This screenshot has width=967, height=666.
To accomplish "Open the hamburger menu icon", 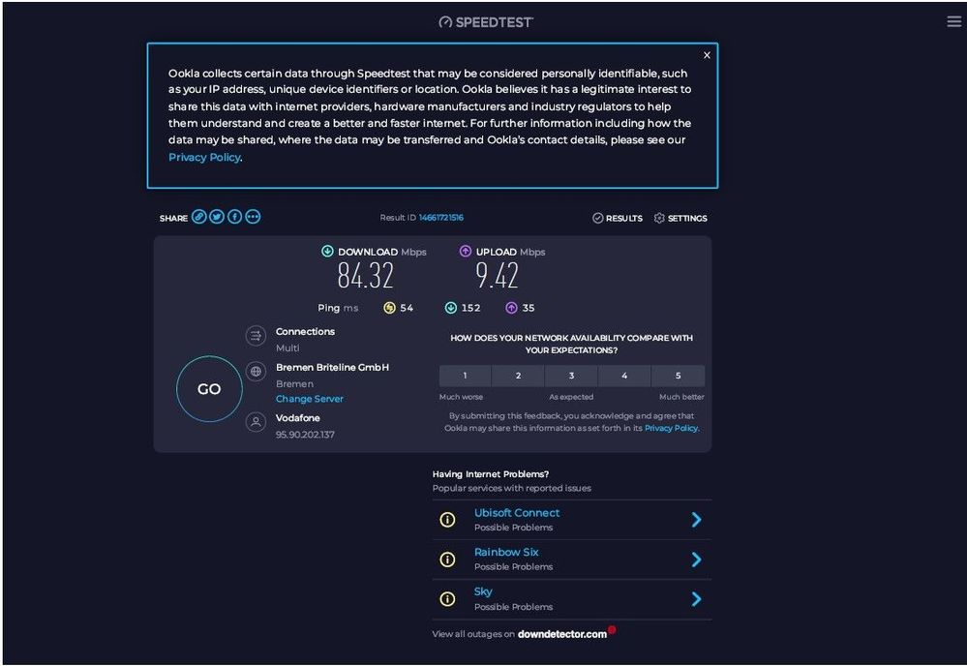I will tap(953, 21).
